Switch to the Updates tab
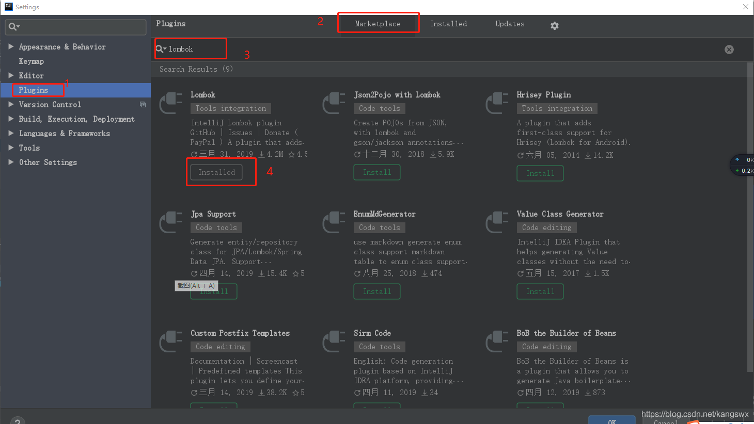 [510, 24]
